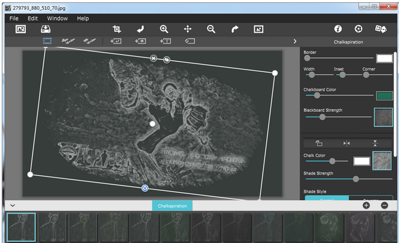The width and height of the screenshot is (399, 243).
Task: Pick the green Chalkboard Color swatch
Action: pyautogui.click(x=384, y=96)
